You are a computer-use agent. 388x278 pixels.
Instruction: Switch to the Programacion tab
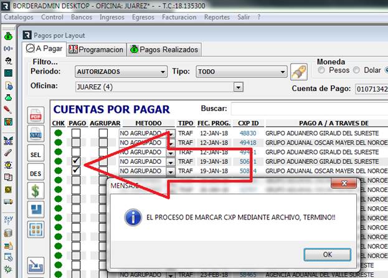click(x=97, y=50)
